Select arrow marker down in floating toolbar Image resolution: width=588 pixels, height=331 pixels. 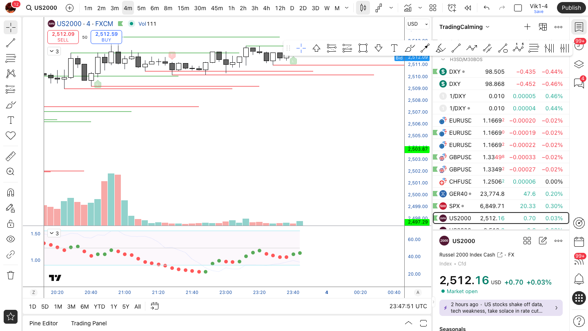coord(379,48)
